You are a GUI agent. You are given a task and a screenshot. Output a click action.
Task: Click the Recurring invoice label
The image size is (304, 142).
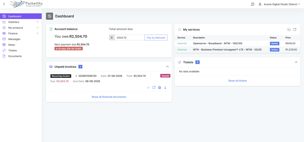[x=61, y=76]
